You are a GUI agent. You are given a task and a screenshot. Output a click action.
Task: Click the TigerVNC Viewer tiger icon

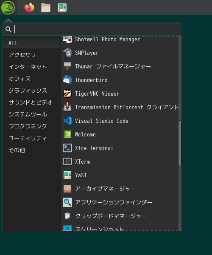pyautogui.click(x=67, y=93)
